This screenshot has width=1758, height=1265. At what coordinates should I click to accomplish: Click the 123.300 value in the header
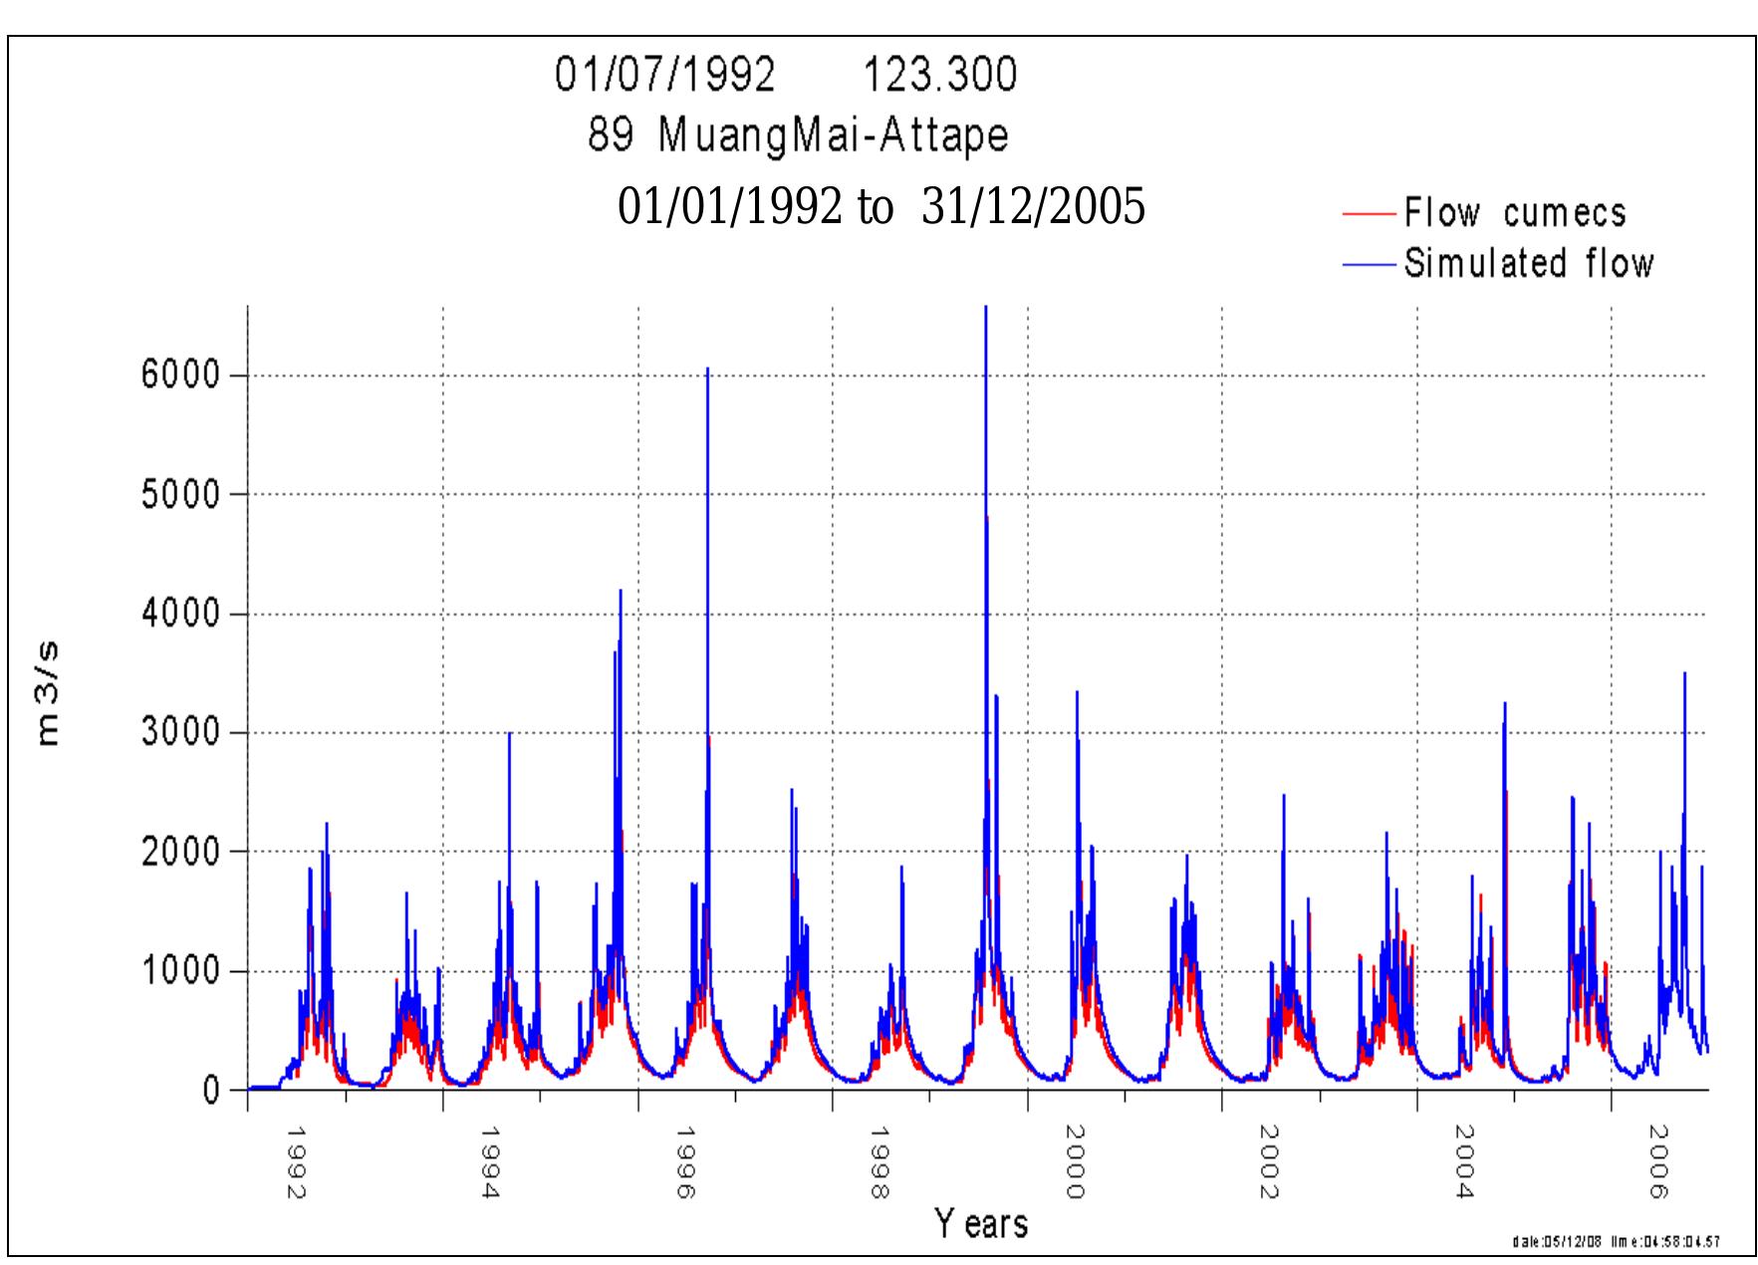(939, 76)
